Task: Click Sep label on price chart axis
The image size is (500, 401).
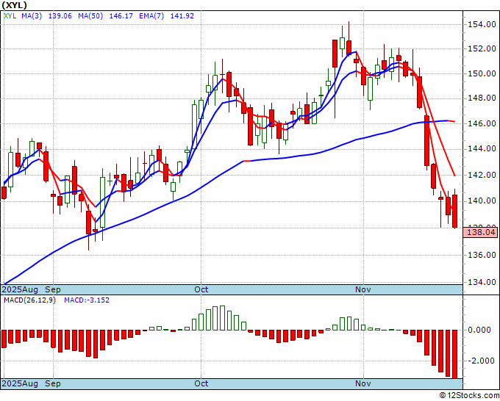Action: pyautogui.click(x=53, y=289)
